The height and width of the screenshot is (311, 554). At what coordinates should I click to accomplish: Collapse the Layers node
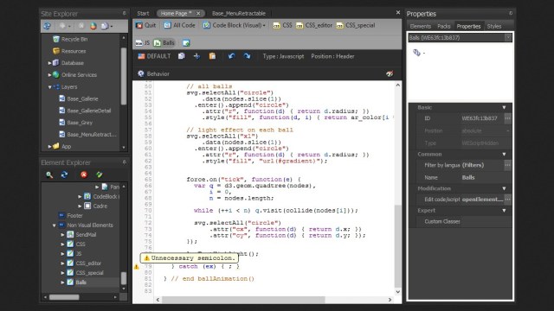[49, 87]
